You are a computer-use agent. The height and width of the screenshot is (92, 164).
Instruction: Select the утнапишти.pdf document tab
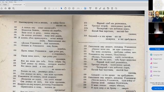17,5
